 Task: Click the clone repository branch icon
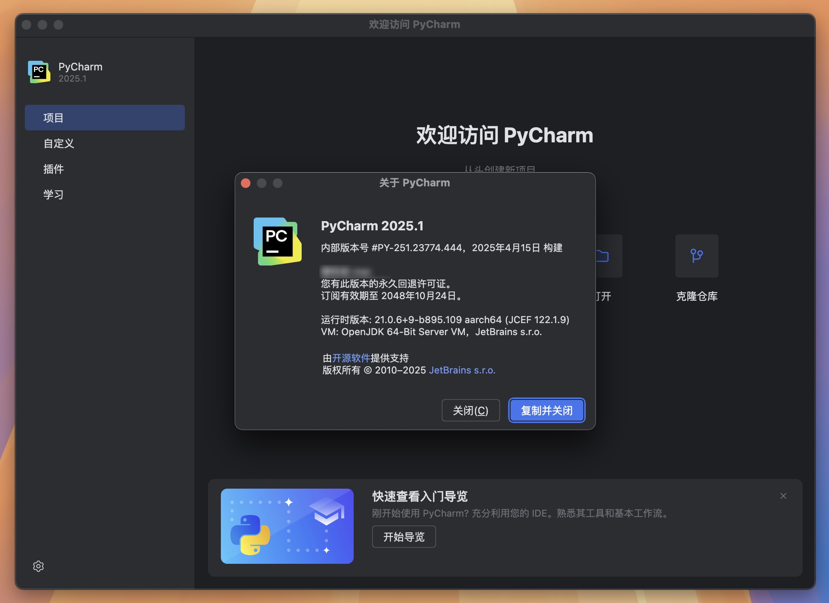(697, 256)
